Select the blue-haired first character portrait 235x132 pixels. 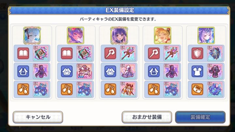[x=32, y=36]
